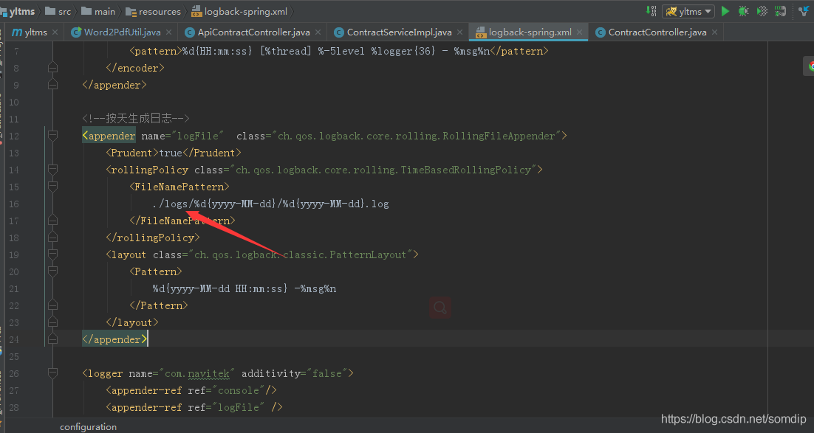Click the VCS update project icon
This screenshot has height=433, width=814.
pyautogui.click(x=804, y=11)
